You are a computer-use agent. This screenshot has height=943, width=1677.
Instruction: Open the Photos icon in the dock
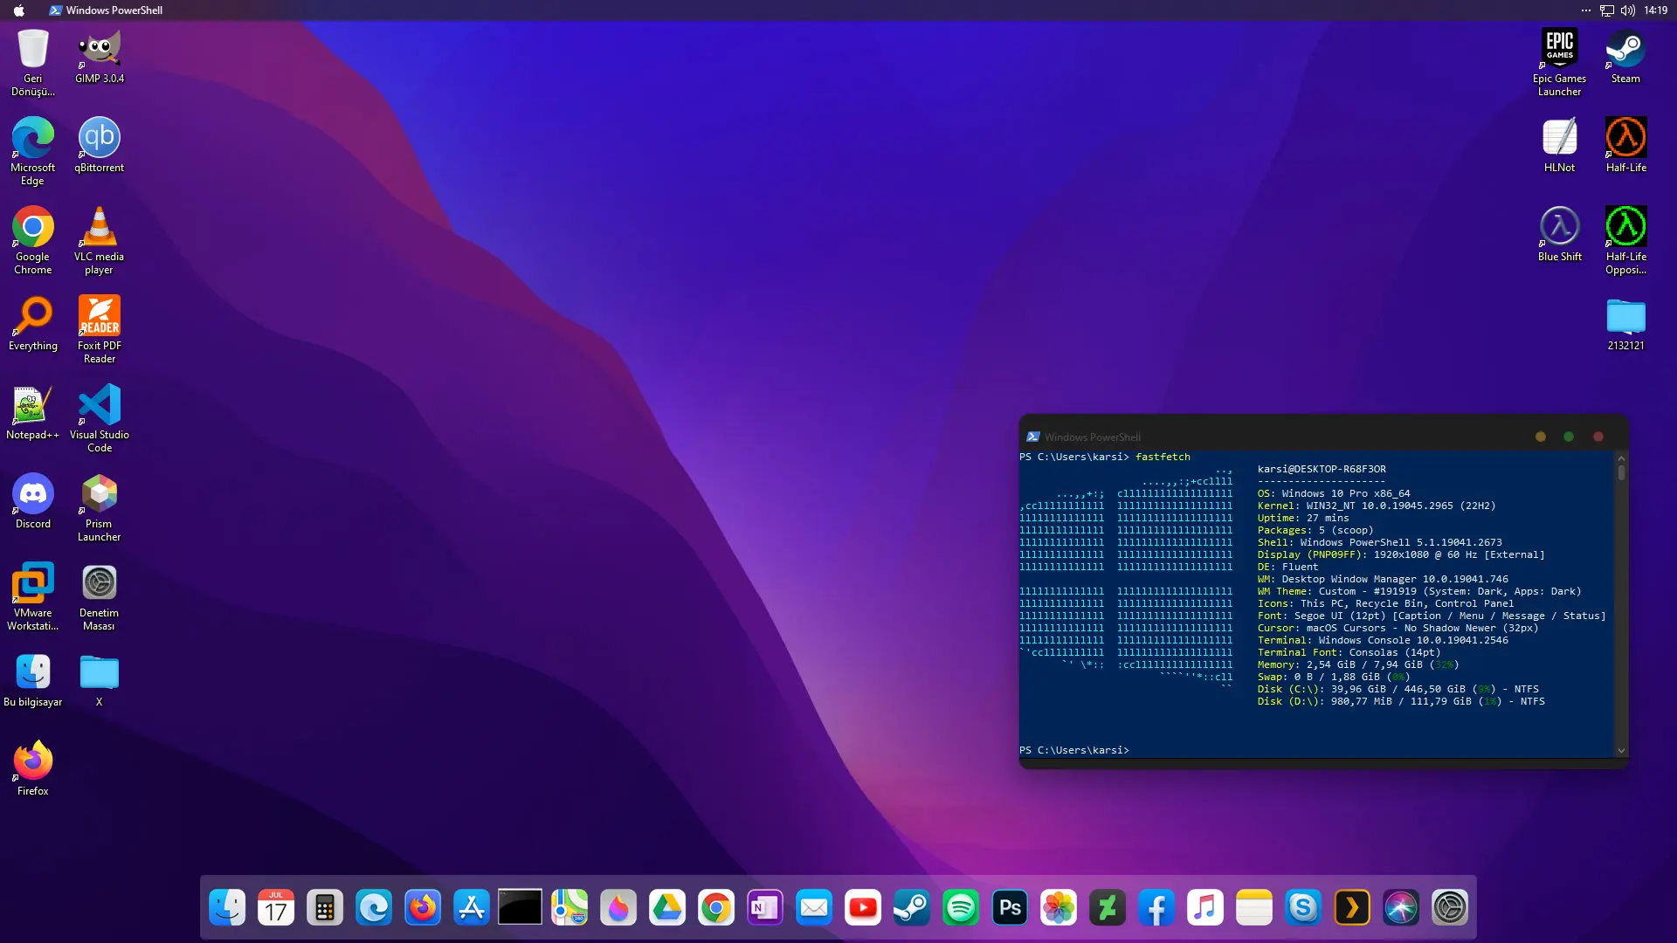pyautogui.click(x=1059, y=908)
